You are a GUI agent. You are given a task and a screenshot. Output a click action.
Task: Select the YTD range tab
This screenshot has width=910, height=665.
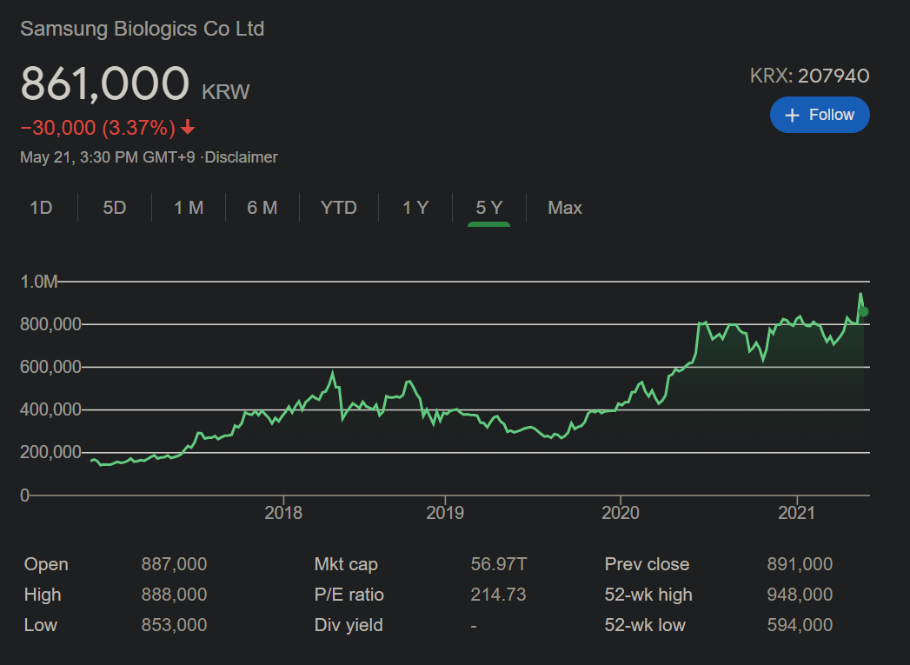click(x=339, y=208)
